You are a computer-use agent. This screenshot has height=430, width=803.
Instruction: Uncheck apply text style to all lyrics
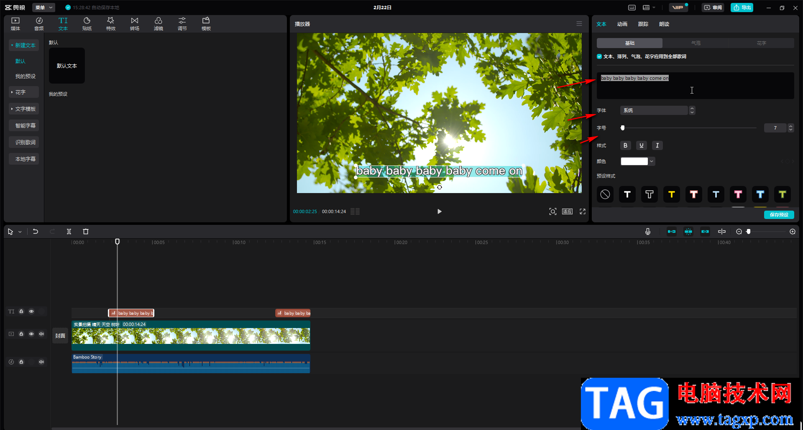pyautogui.click(x=599, y=56)
